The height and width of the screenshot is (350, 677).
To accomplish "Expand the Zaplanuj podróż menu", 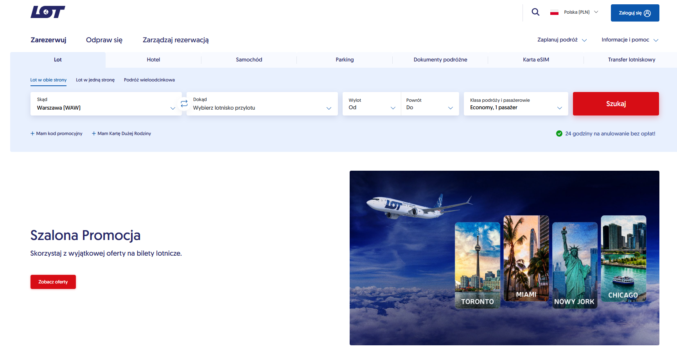I will pos(562,40).
